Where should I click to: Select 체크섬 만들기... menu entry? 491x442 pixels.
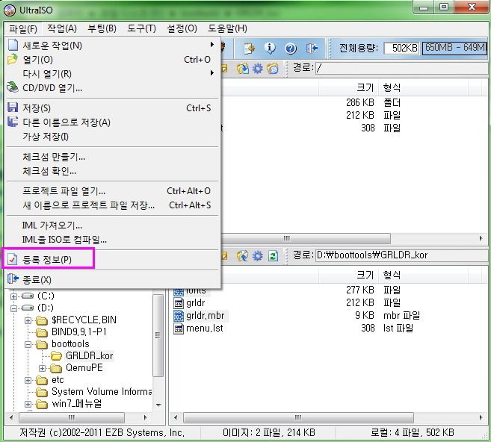click(x=113, y=157)
